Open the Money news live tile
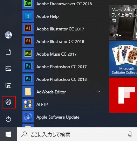 pyautogui.click(x=123, y=22)
